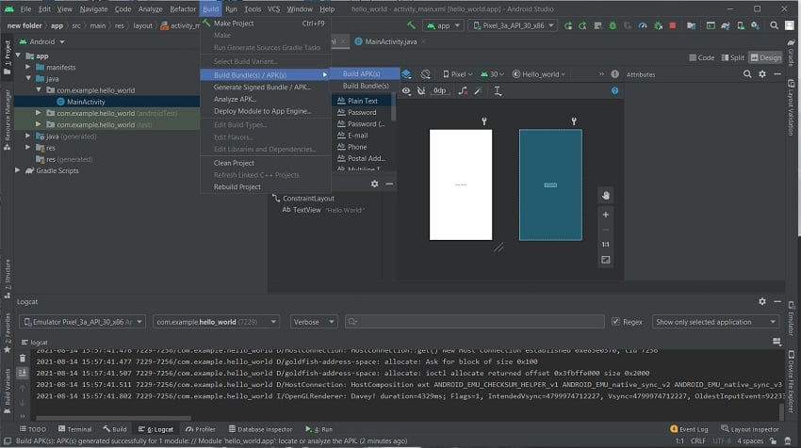Viewport: 801px width, 448px height.
Task: Click the blue help question mark icon
Action: tap(615, 91)
